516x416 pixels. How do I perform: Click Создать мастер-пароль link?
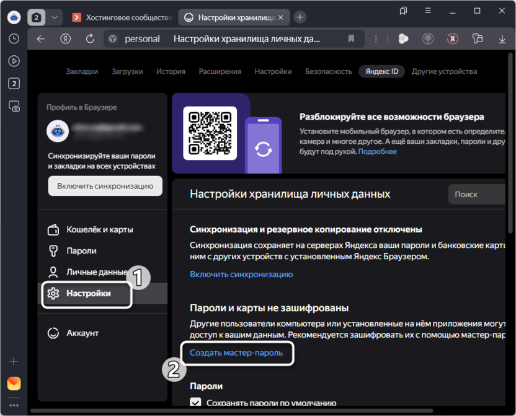pos(236,353)
